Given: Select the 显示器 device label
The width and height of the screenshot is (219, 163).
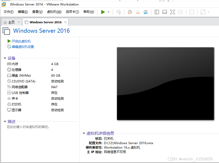Looking at the screenshot, I should click(x=17, y=110).
